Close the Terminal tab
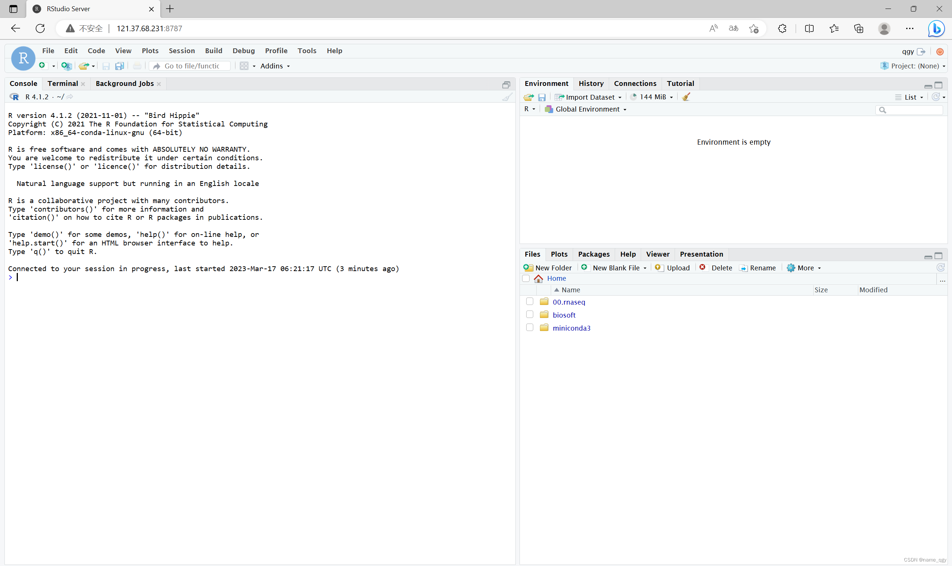The height and width of the screenshot is (566, 952). [x=83, y=84]
